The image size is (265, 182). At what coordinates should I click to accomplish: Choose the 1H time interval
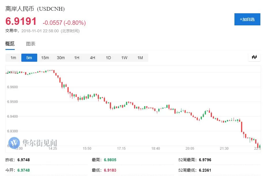77,58
